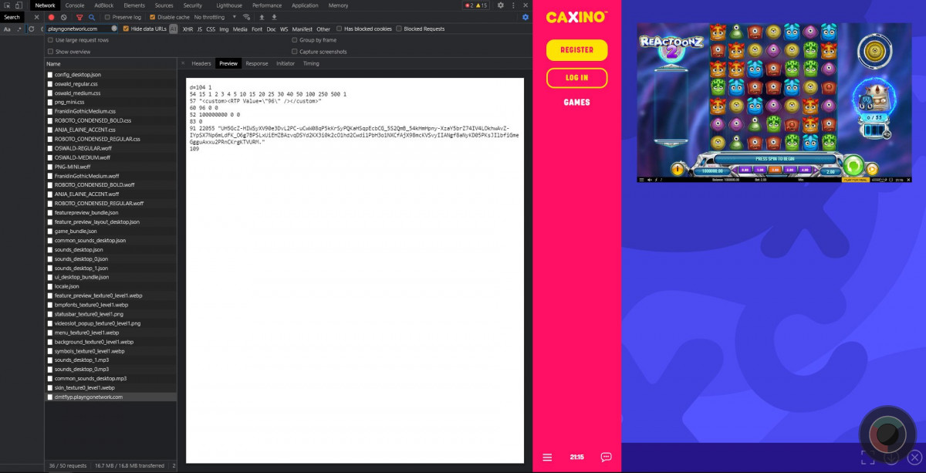926x473 pixels.
Task: Toggle Hide data URLs checkbox
Action: tap(127, 29)
